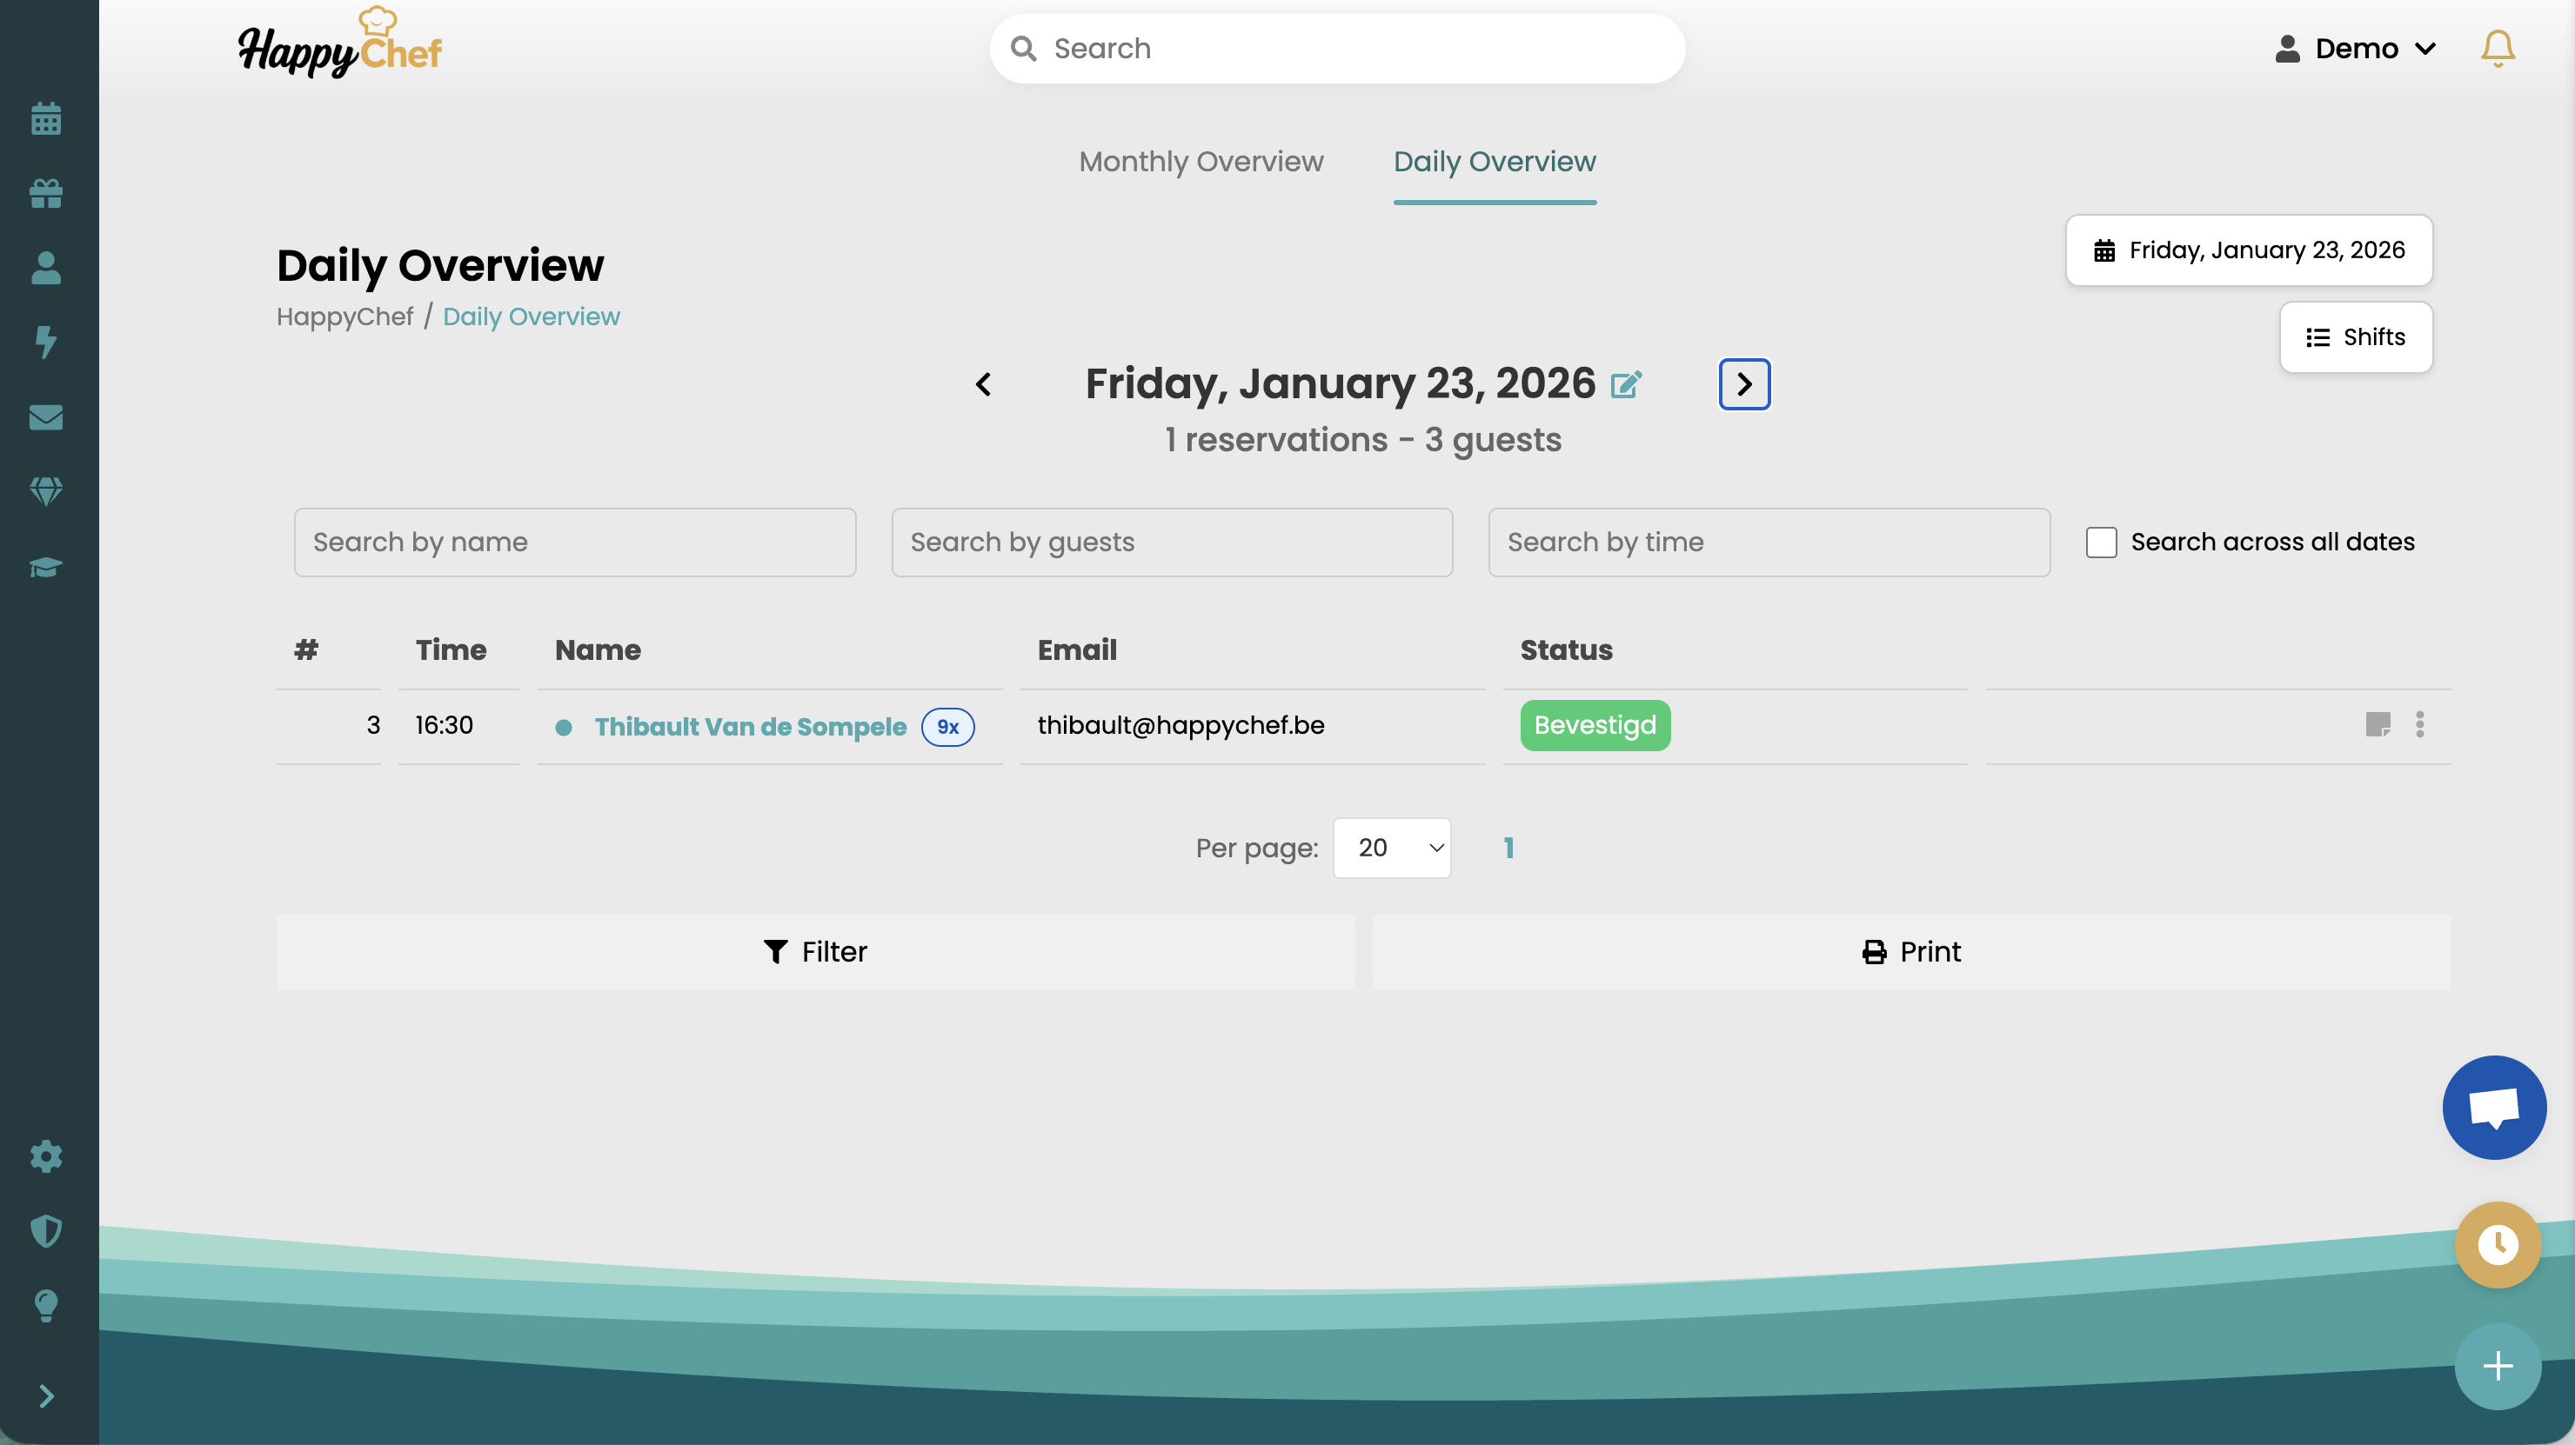Select the Daily Overview tab
This screenshot has width=2575, height=1445.
1494,161
